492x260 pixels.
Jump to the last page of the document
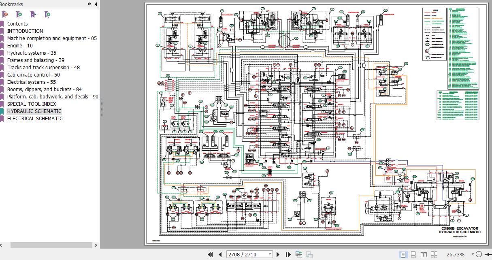point(288,254)
